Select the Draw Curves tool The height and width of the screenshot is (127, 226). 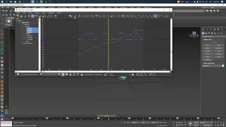click(25, 16)
